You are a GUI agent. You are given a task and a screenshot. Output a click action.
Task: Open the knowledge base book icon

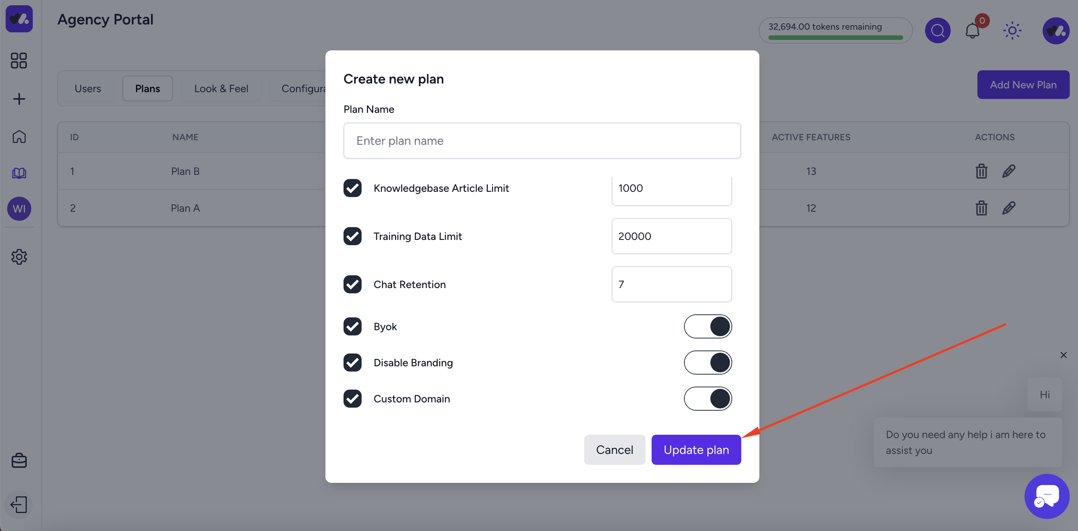point(19,173)
